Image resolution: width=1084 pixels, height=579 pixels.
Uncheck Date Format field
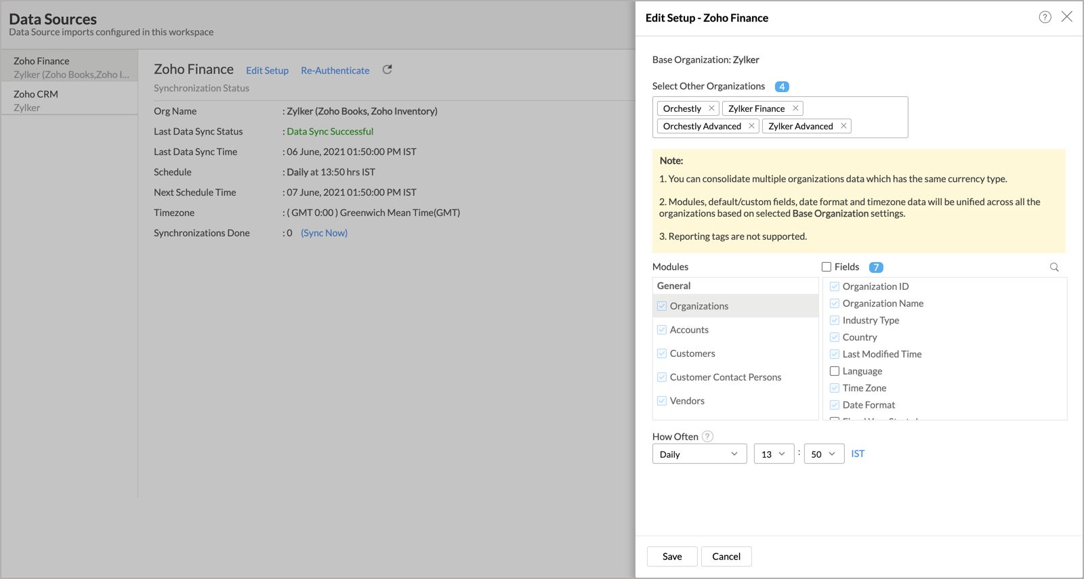(x=835, y=405)
